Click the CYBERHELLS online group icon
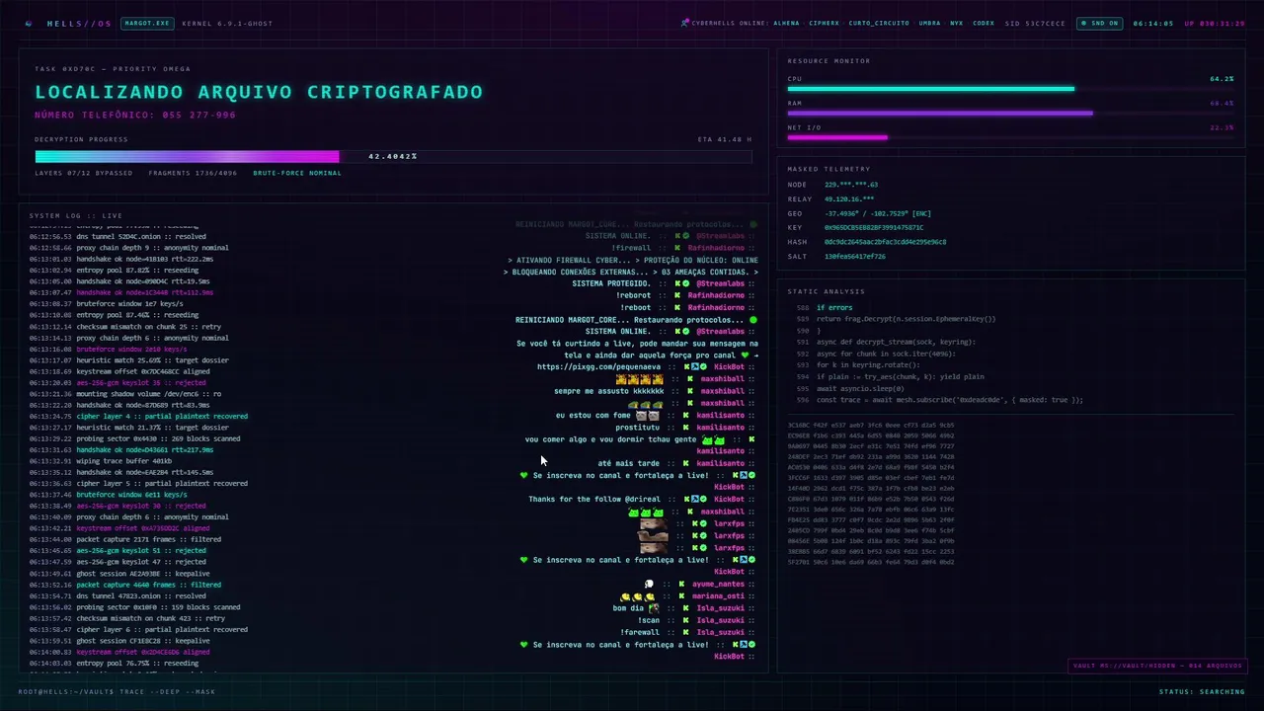Screen dimensions: 1264x711 (685, 23)
